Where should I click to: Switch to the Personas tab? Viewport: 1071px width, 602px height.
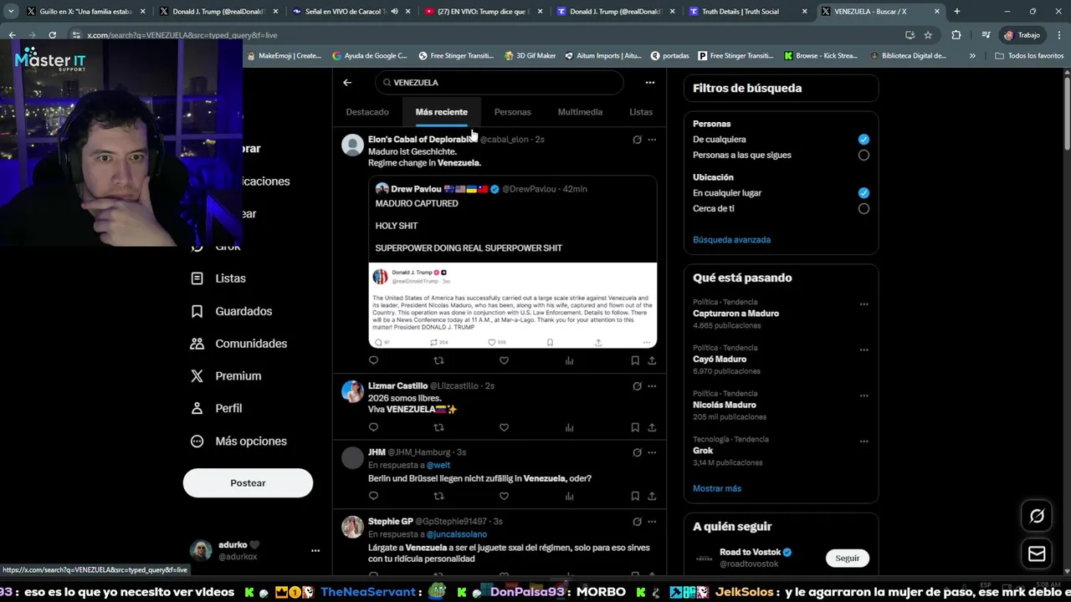512,112
